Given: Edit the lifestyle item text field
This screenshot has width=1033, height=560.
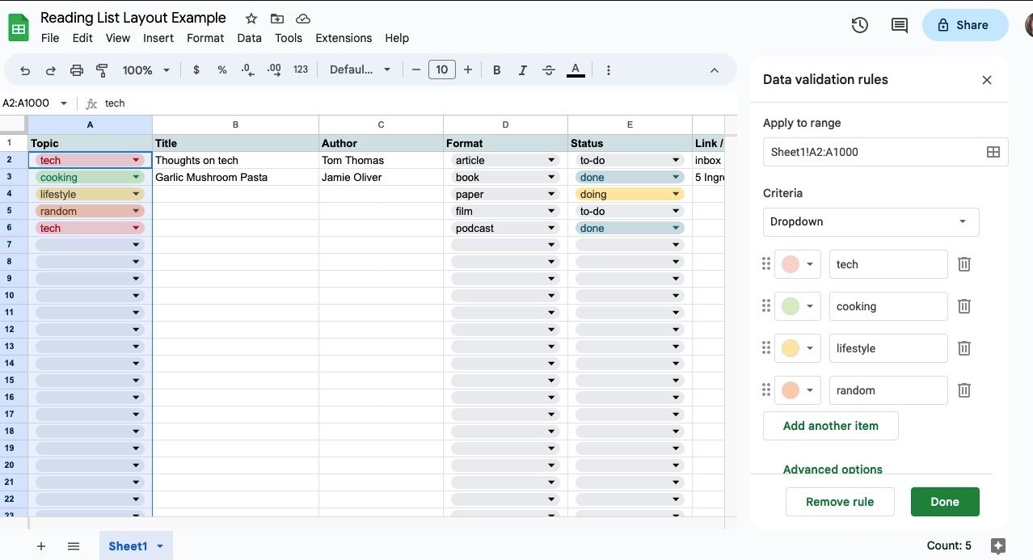Looking at the screenshot, I should click(888, 348).
